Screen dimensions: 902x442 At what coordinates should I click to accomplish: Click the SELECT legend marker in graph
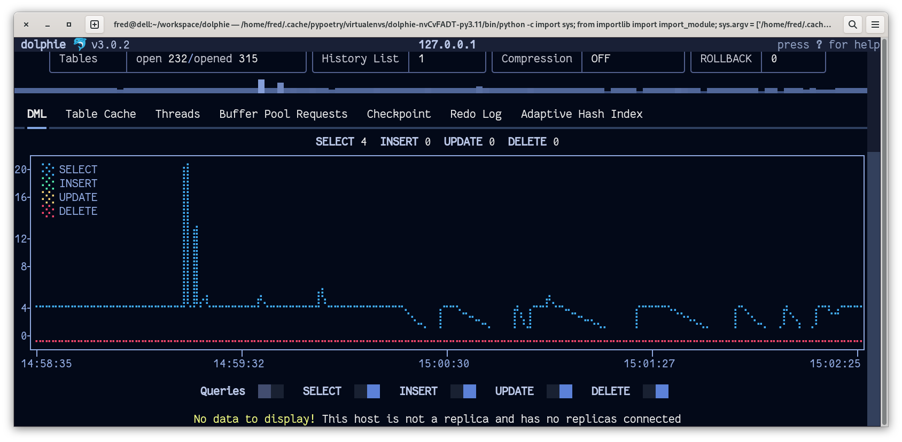pos(48,170)
